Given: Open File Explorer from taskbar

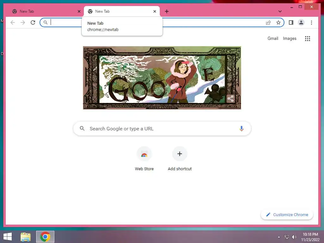Looking at the screenshot, I should 26,237.
